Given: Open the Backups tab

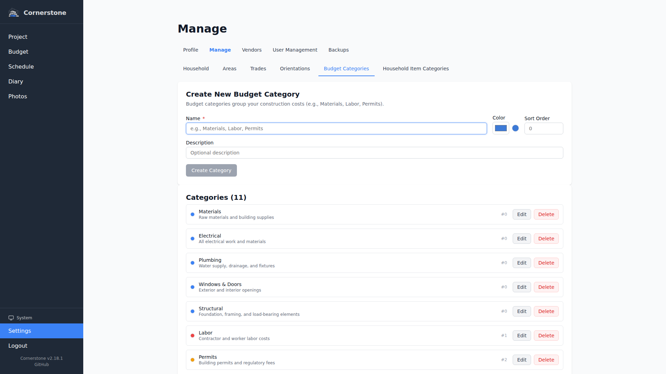Looking at the screenshot, I should pos(339,50).
